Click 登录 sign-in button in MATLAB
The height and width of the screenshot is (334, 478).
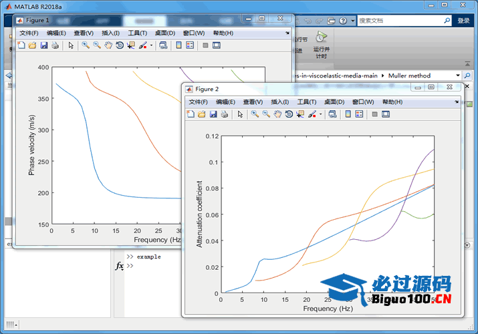click(x=463, y=21)
